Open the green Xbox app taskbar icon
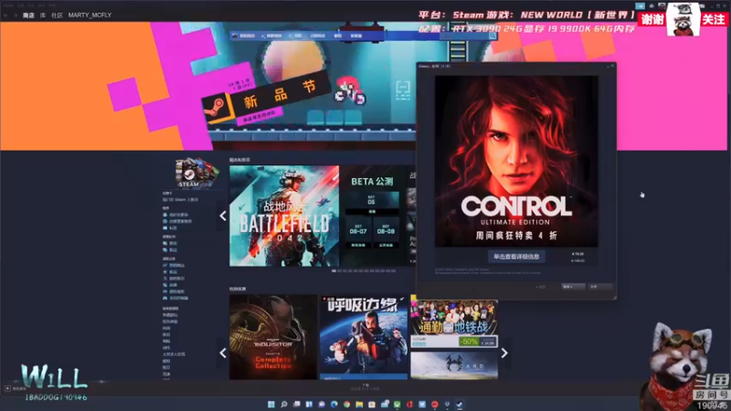The width and height of the screenshot is (731, 411). (397, 405)
